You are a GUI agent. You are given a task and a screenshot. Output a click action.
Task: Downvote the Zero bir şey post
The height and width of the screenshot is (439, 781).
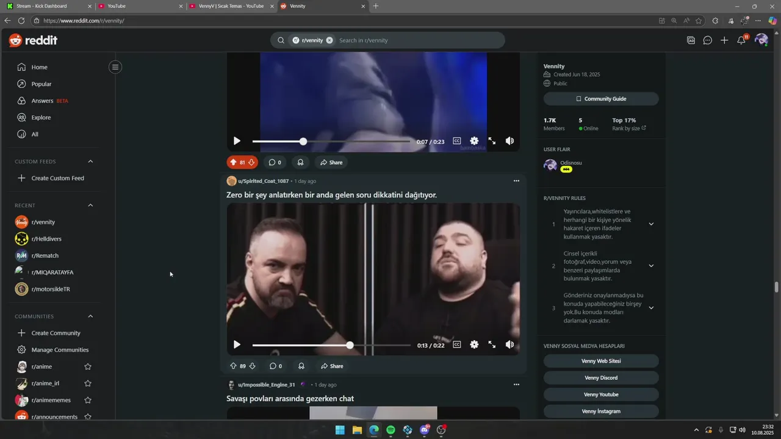[x=252, y=366]
